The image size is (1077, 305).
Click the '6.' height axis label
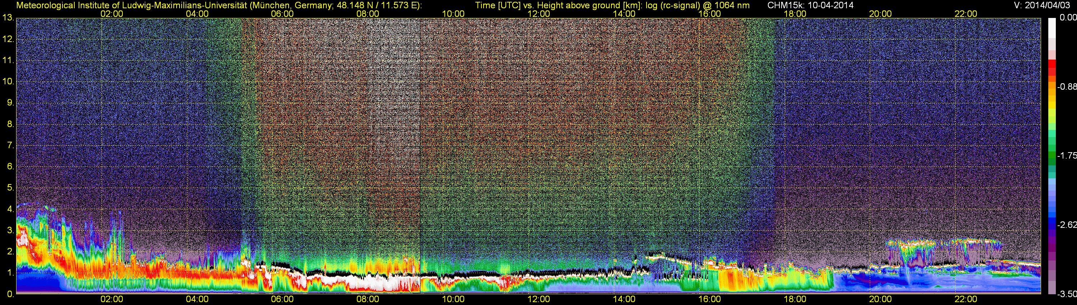11,166
